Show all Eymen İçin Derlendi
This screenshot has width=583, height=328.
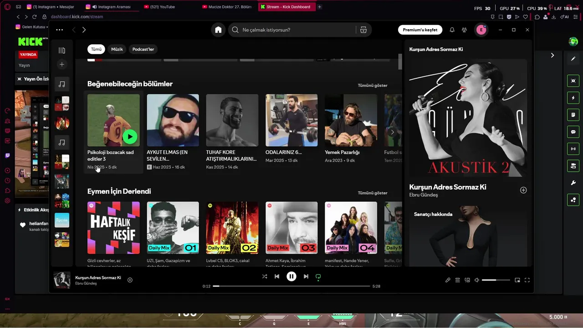tap(373, 193)
